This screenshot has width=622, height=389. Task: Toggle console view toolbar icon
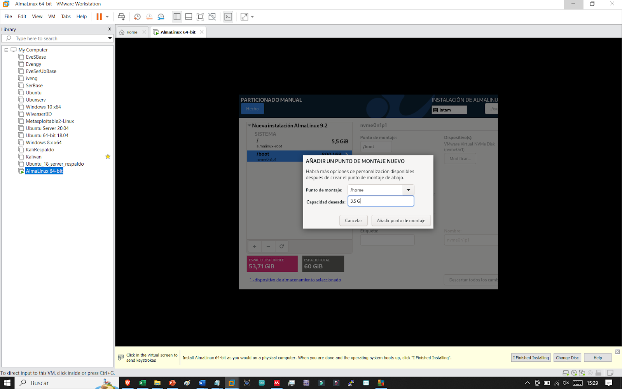point(228,17)
